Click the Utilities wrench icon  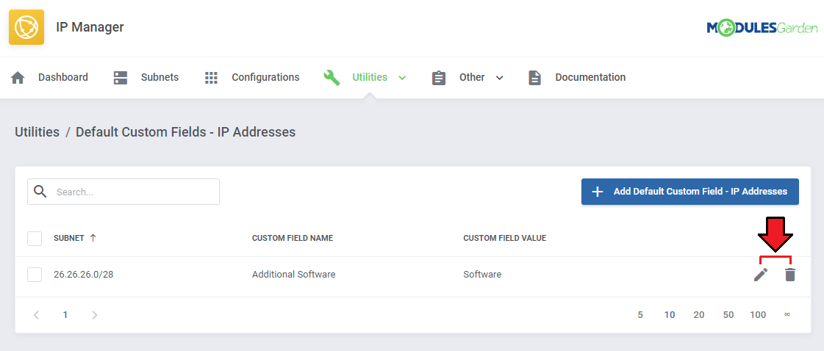[x=332, y=78]
